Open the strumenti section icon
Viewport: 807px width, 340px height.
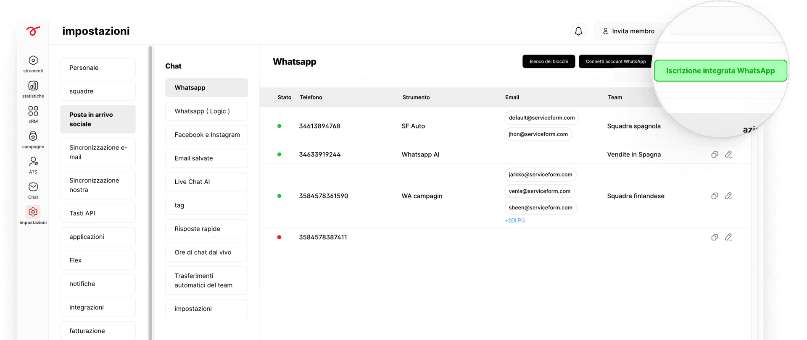33,61
